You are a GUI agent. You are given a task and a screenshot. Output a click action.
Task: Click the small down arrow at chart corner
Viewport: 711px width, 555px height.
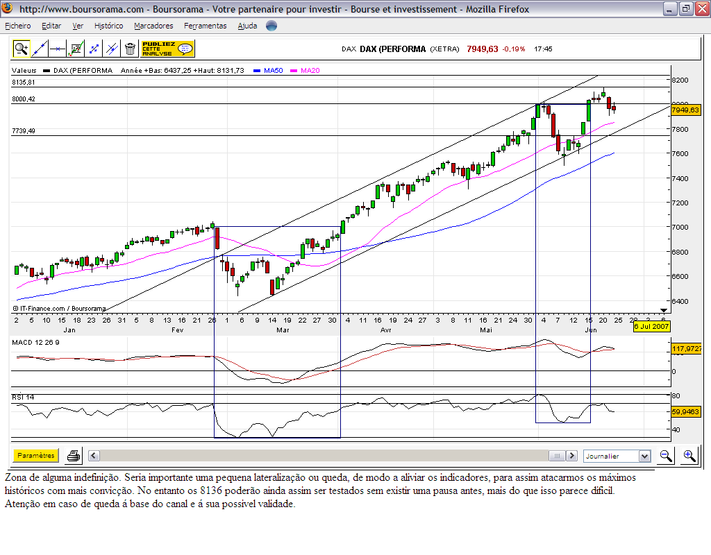point(663,310)
